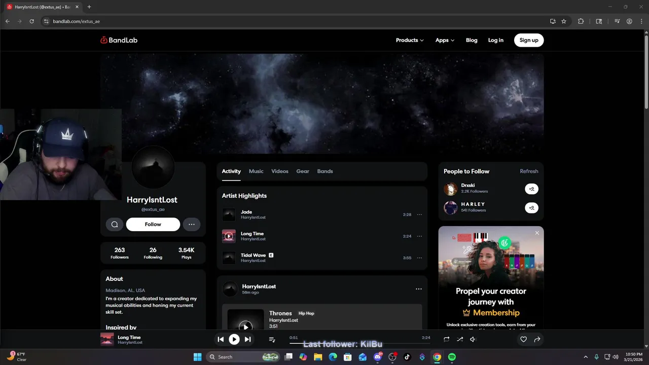Switch to the Videos tab

[280, 171]
